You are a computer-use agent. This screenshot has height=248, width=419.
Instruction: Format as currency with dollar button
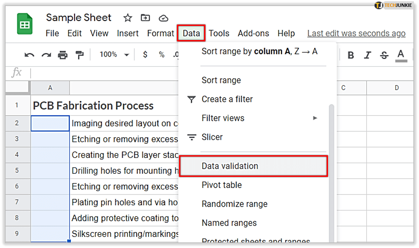point(145,55)
